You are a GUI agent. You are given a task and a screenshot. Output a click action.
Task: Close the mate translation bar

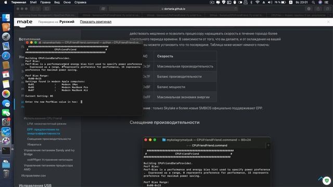coord(328,22)
